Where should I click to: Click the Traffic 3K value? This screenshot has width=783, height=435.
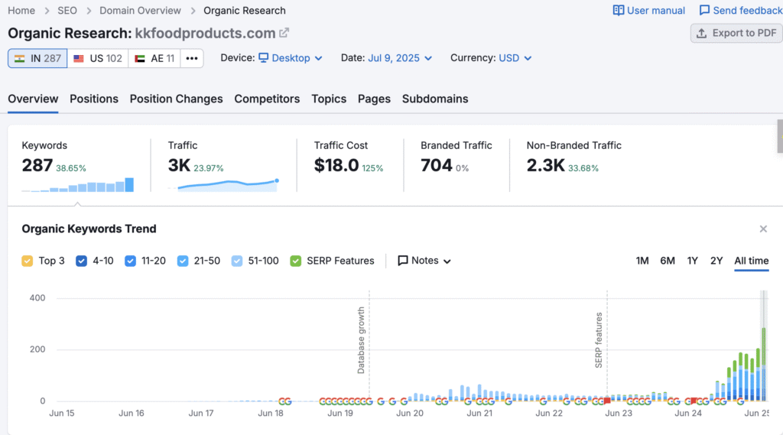pyautogui.click(x=179, y=165)
